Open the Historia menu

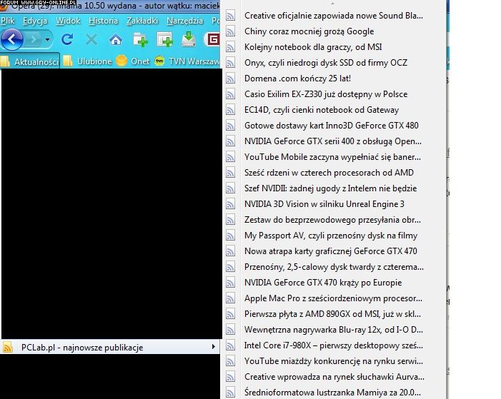pyautogui.click(x=103, y=21)
